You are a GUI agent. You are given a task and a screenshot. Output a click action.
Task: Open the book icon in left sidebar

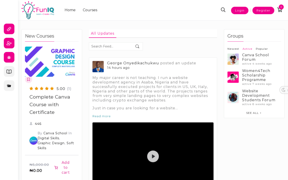pyautogui.click(x=9, y=71)
